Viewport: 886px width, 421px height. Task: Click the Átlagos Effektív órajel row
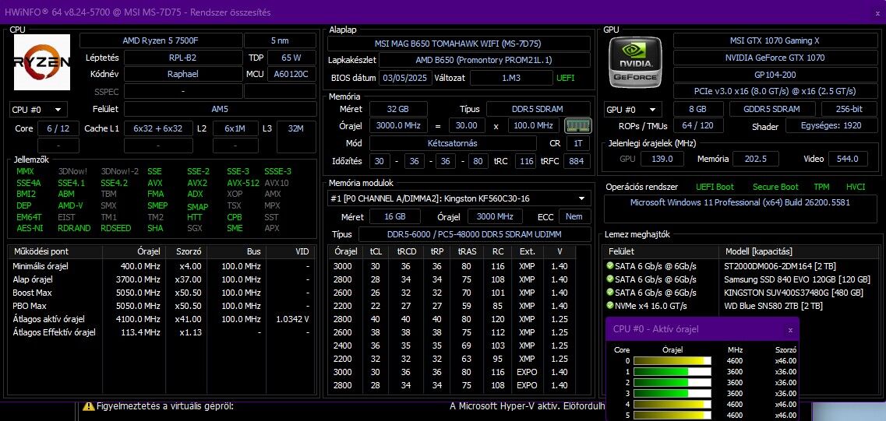click(x=161, y=332)
